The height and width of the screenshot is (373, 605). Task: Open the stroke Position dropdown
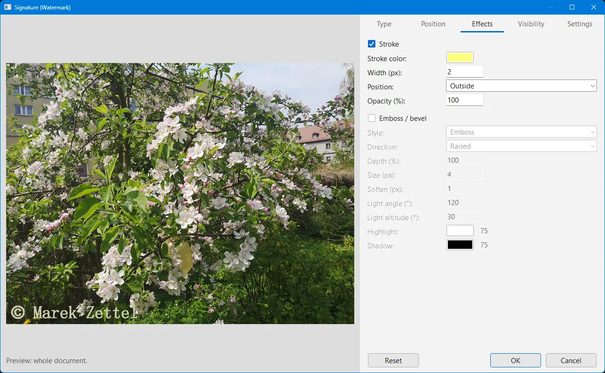click(x=521, y=86)
